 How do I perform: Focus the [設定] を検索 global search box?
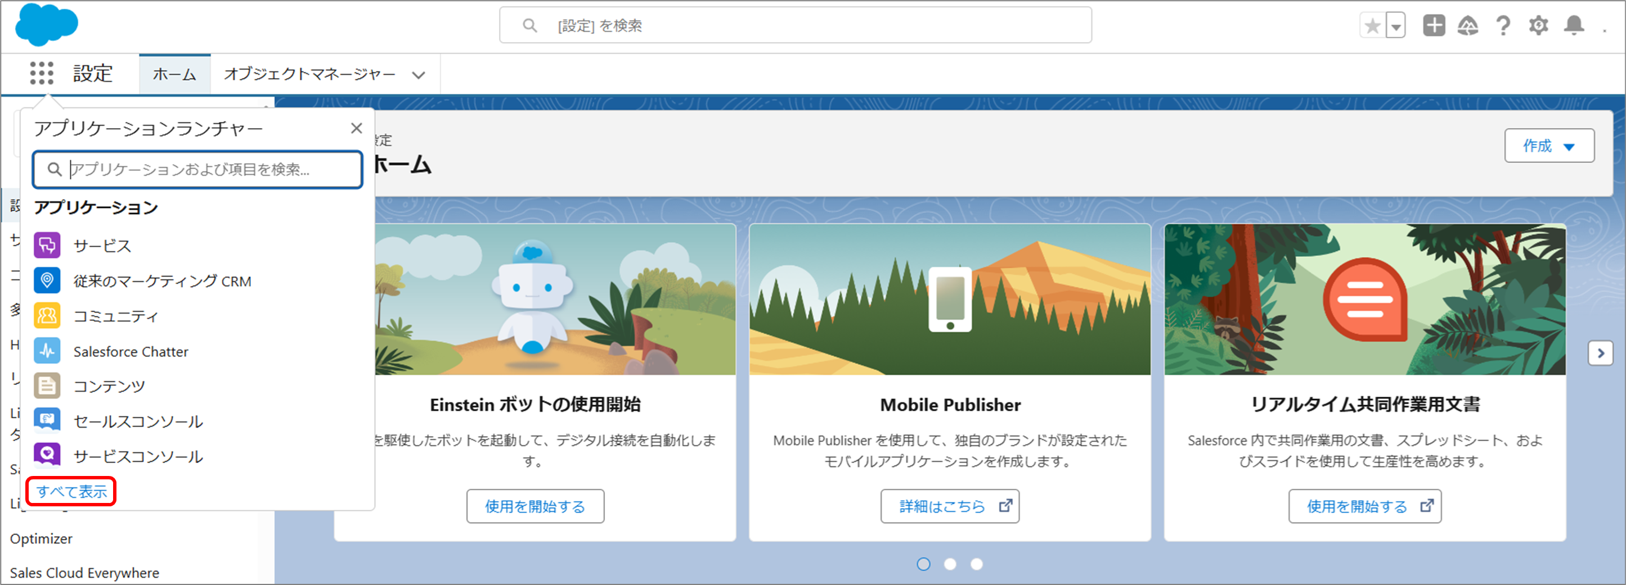[x=796, y=25]
